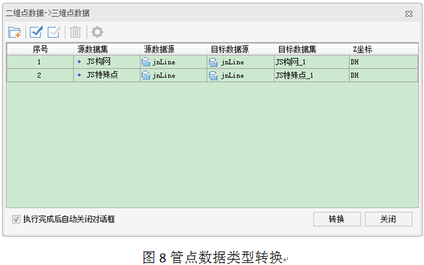The height and width of the screenshot is (265, 424).
Task: Click the 源数据源 column header
Action: pyautogui.click(x=174, y=49)
